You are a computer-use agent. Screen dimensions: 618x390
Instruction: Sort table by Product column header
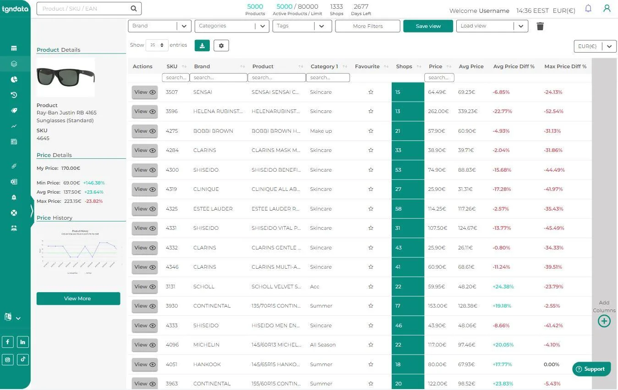point(277,66)
